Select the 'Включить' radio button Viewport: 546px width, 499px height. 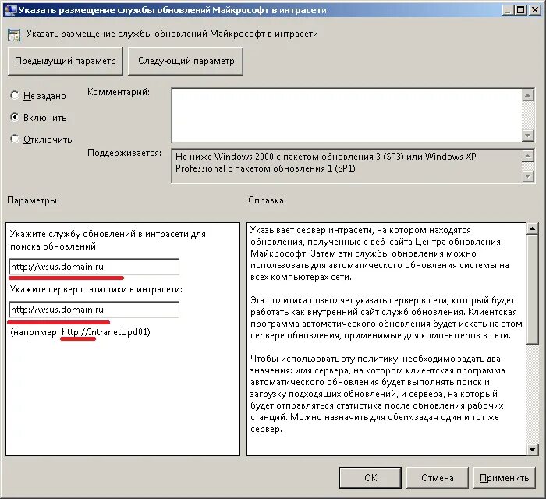tap(15, 117)
